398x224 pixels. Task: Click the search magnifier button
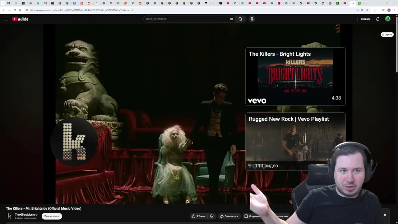pos(240,19)
